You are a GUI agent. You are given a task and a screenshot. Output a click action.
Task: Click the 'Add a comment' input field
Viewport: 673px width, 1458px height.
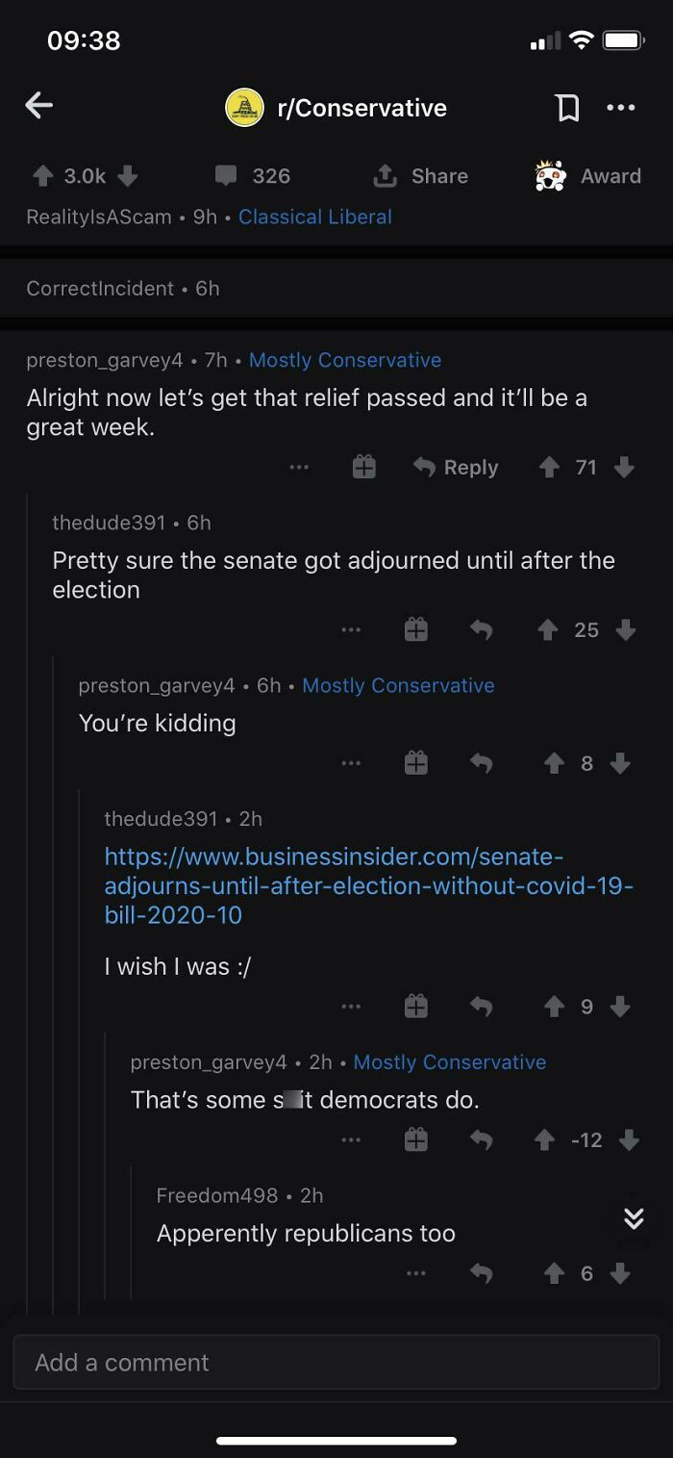(x=336, y=1362)
